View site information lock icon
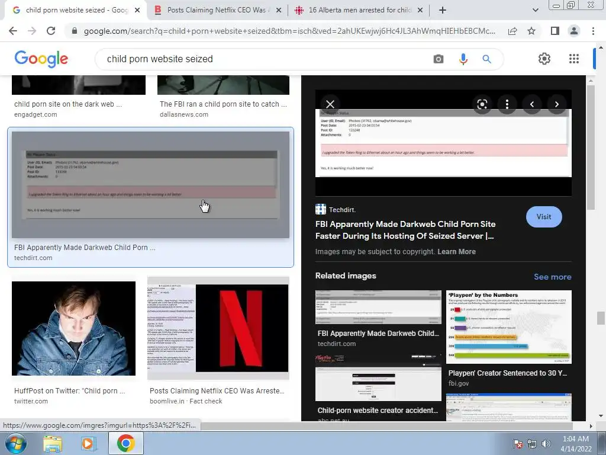This screenshot has height=455, width=606. [x=75, y=31]
